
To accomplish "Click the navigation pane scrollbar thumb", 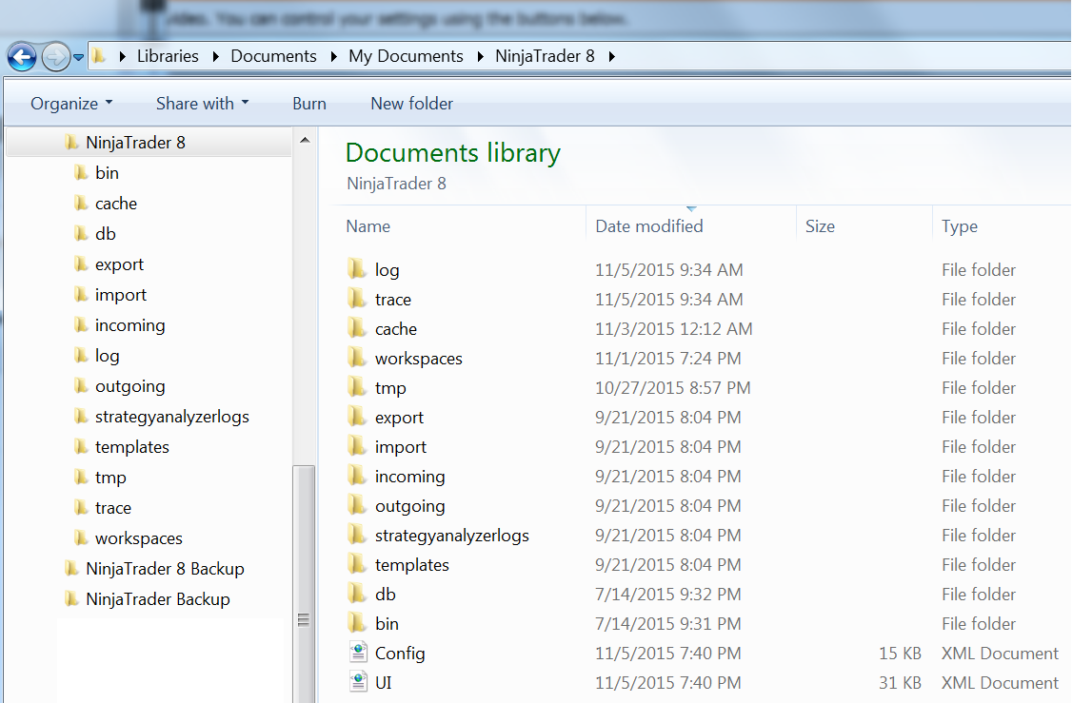I will (304, 584).
